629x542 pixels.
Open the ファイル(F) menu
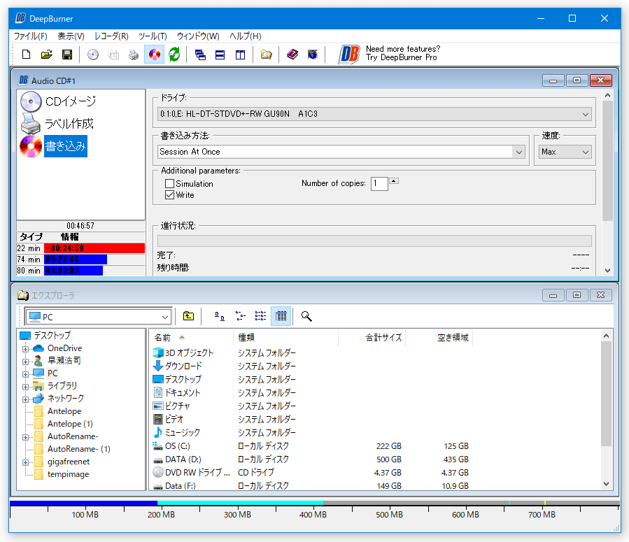31,36
